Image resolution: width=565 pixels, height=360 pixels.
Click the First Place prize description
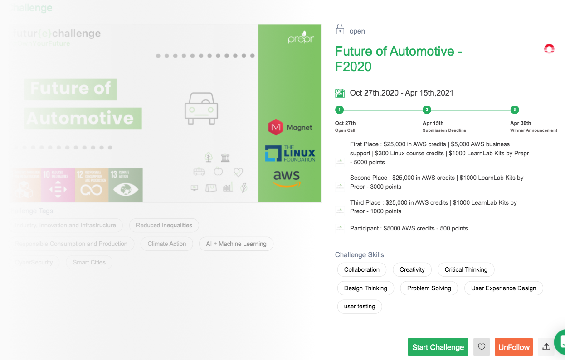point(439,153)
